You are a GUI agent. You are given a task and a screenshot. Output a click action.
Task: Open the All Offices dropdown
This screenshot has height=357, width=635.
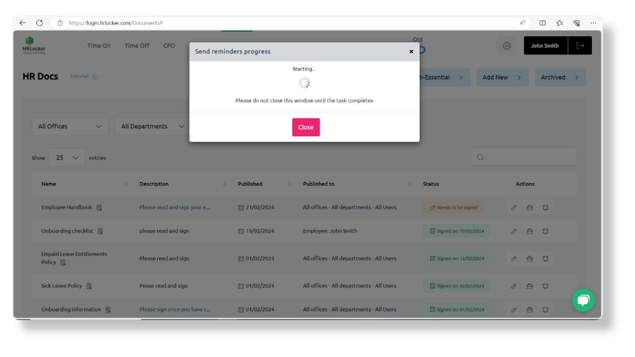69,126
